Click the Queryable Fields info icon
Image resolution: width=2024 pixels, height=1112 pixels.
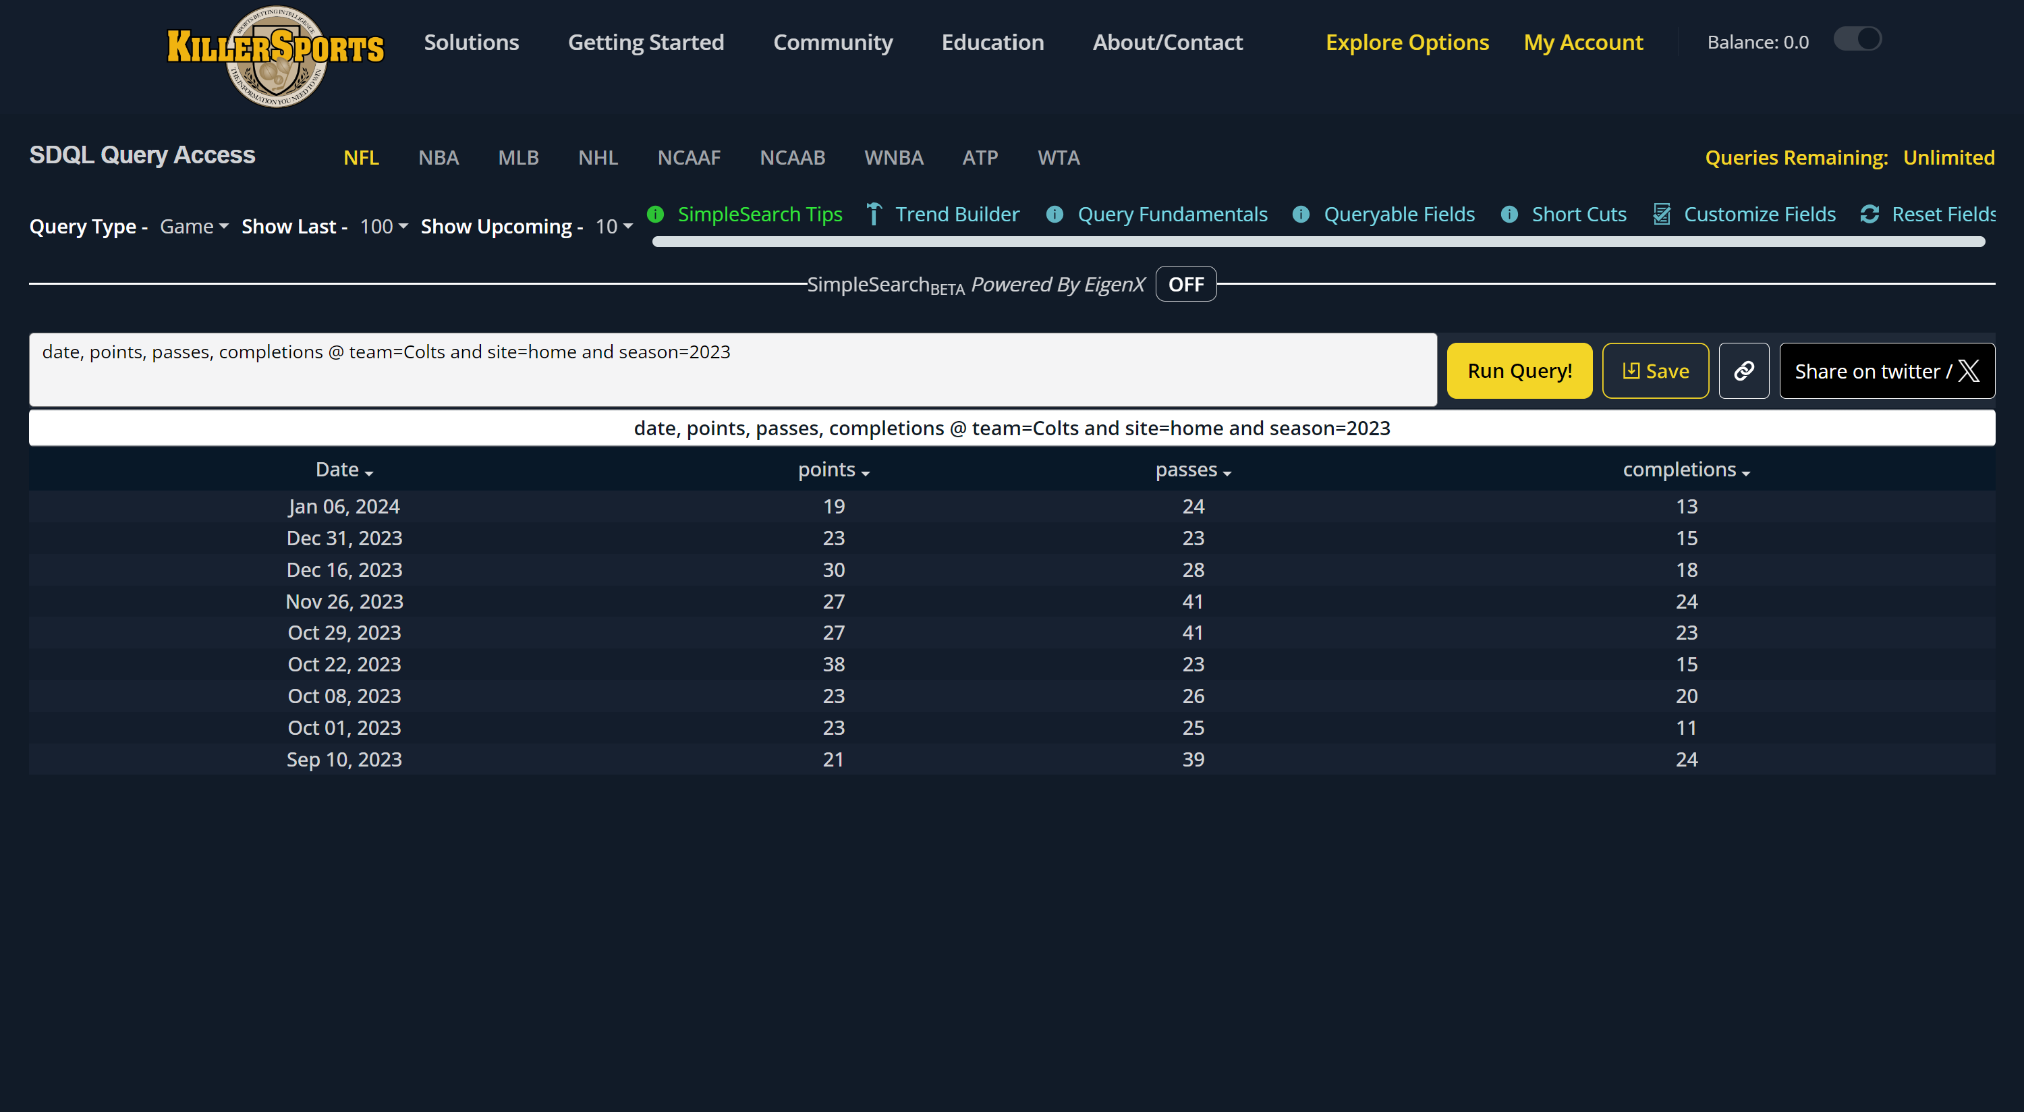coord(1301,215)
